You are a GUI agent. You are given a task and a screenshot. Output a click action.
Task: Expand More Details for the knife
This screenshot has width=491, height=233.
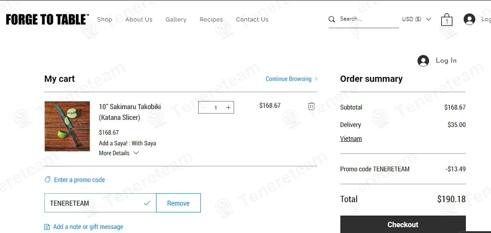(x=119, y=153)
